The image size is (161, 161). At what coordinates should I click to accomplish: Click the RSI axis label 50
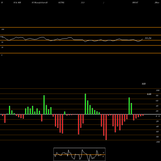[x=2, y=42]
